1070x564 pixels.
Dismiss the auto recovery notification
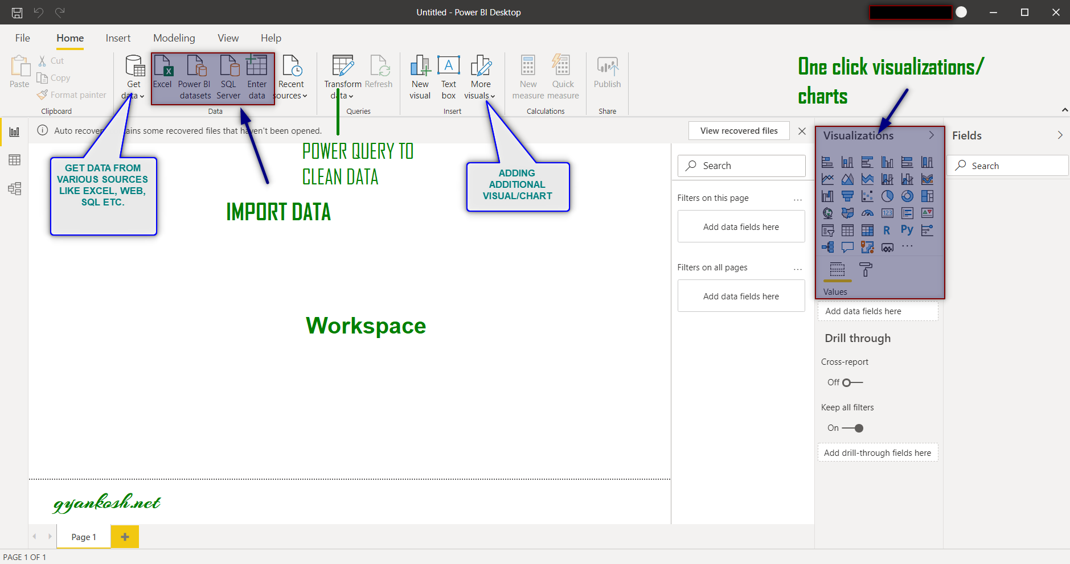pos(802,131)
